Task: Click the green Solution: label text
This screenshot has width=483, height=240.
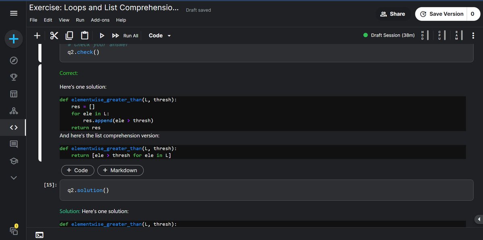Action: pos(70,211)
